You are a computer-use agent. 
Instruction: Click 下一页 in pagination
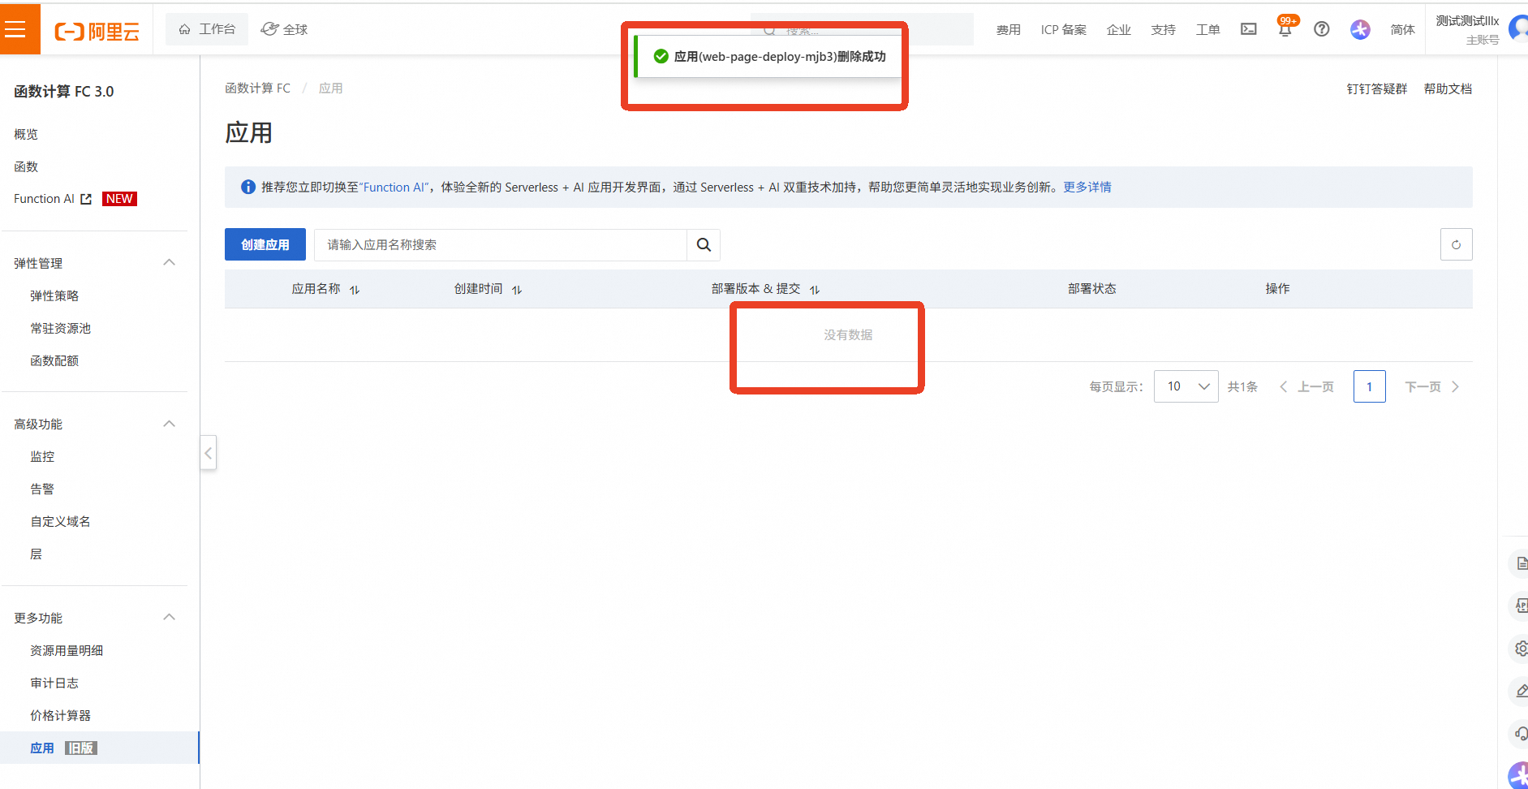(1432, 386)
